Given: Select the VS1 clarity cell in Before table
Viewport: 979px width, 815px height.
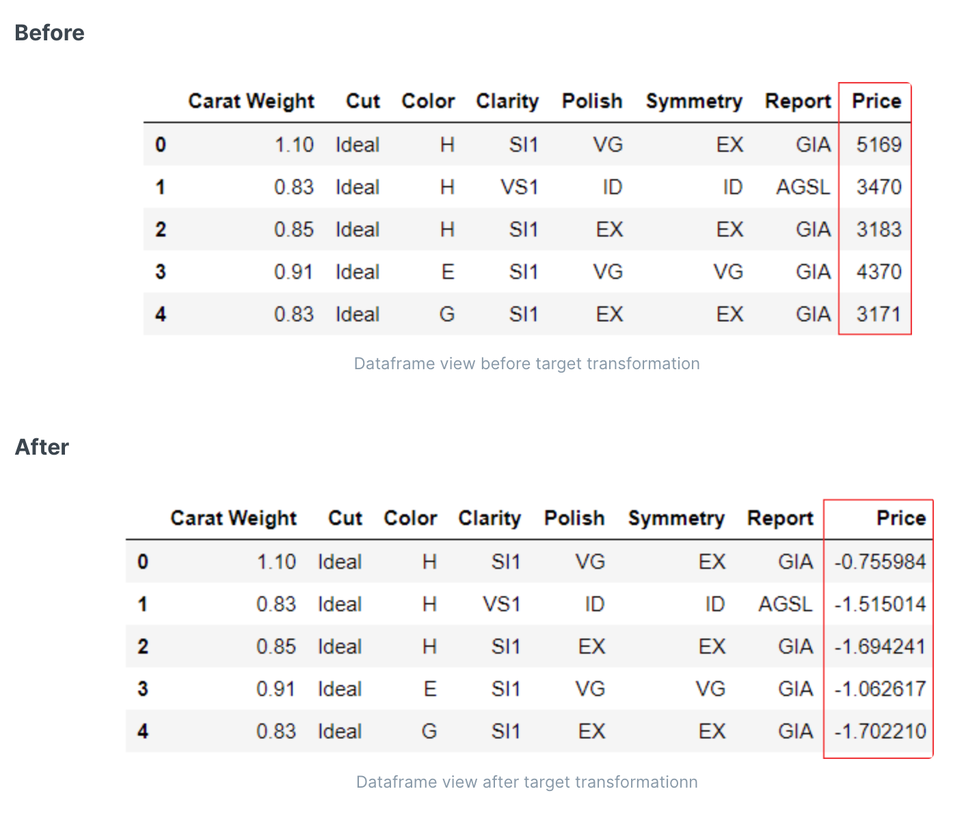Looking at the screenshot, I should [x=519, y=187].
